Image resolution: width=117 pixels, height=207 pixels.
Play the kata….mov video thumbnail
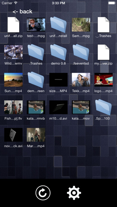tap(81, 107)
